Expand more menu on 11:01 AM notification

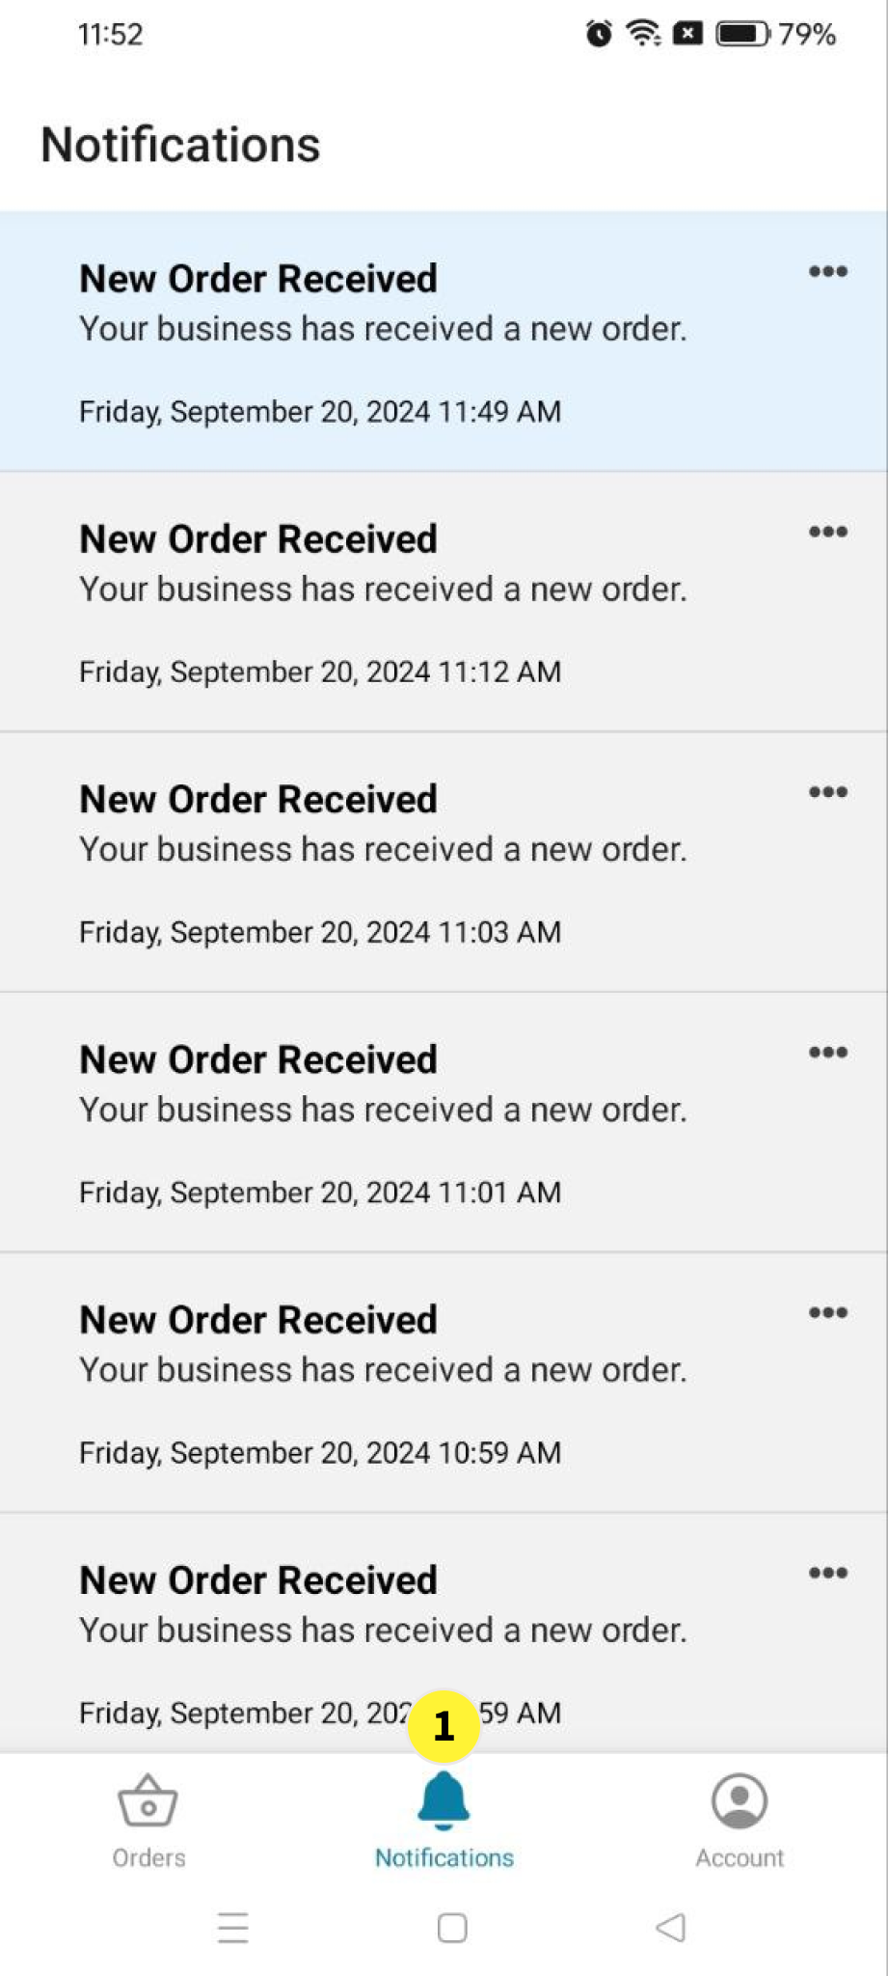click(x=827, y=1053)
